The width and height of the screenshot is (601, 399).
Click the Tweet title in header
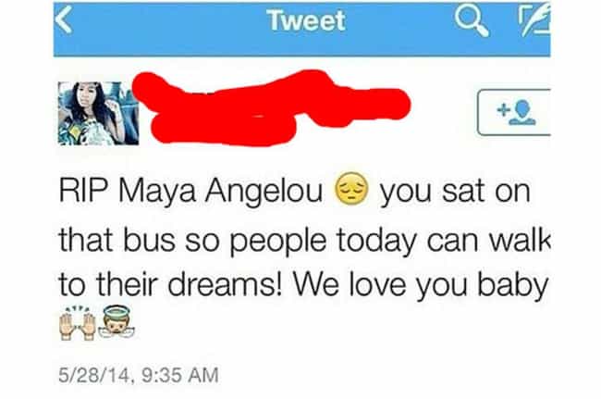306,20
